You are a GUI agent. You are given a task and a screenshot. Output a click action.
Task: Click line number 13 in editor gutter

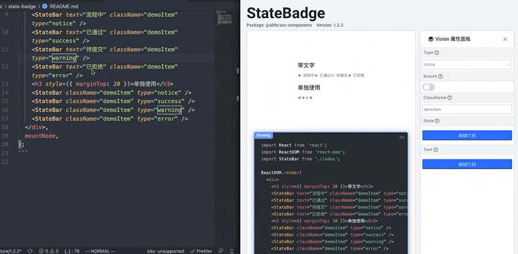point(5,84)
